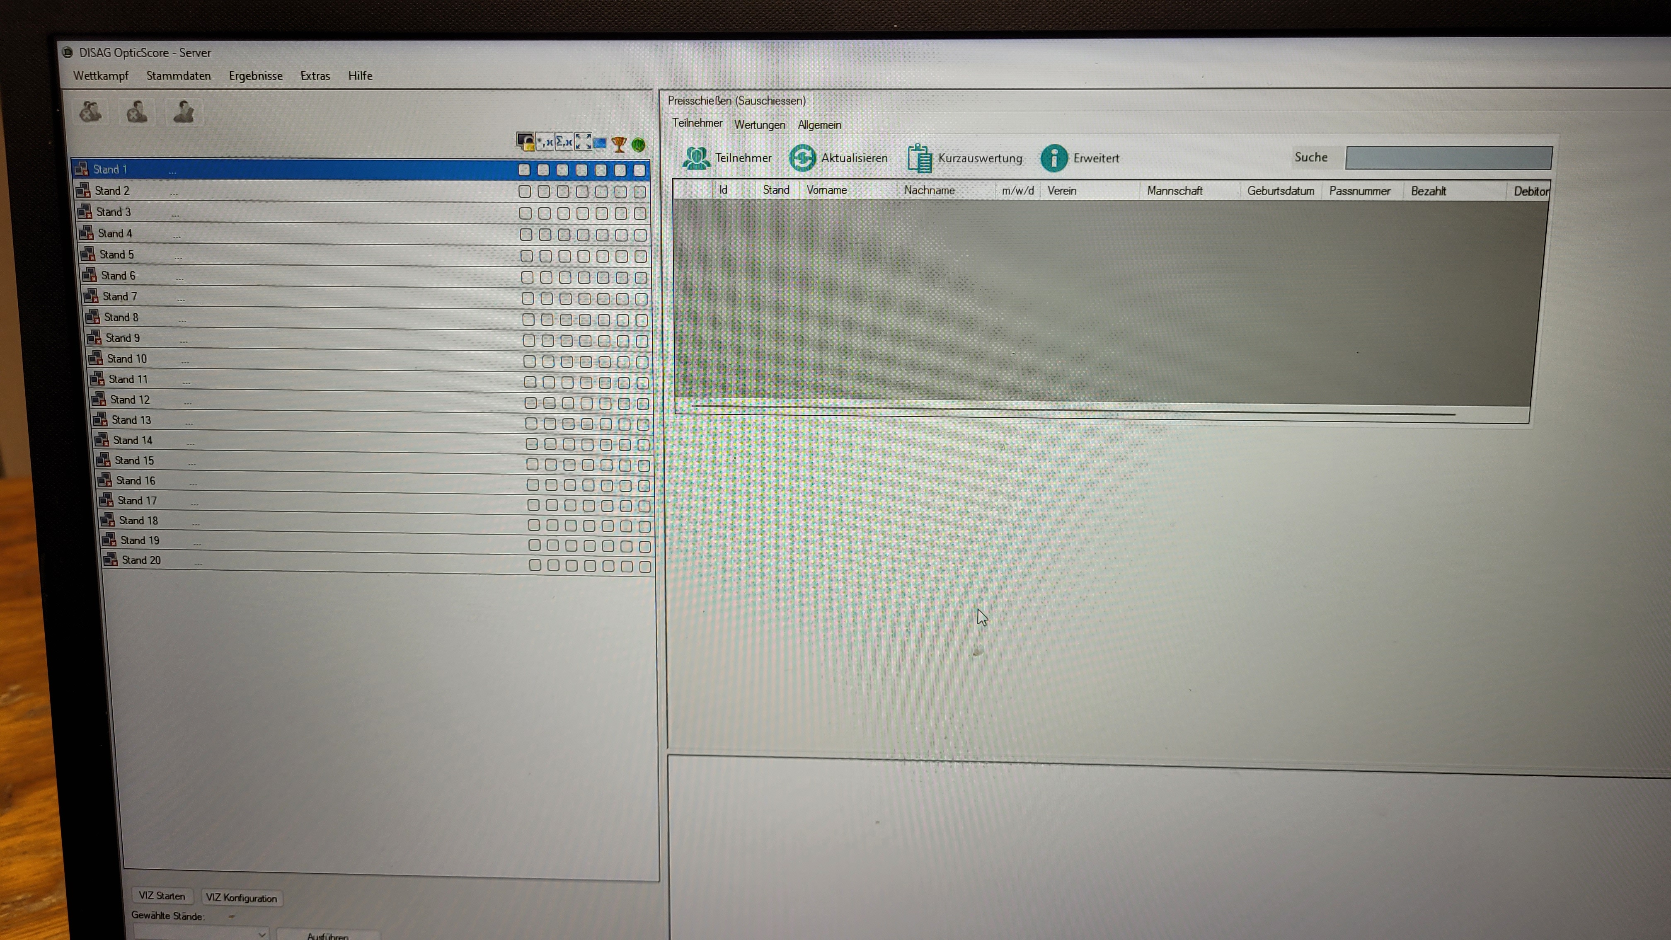Click the monitor with padlock icon

pos(526,141)
